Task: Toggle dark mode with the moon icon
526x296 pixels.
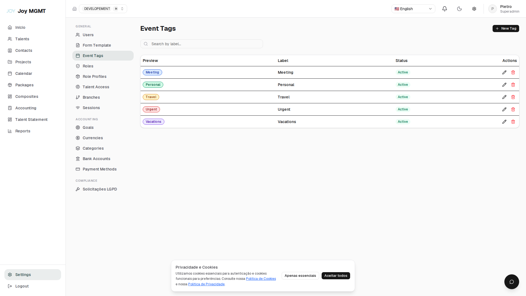Action: click(459, 9)
